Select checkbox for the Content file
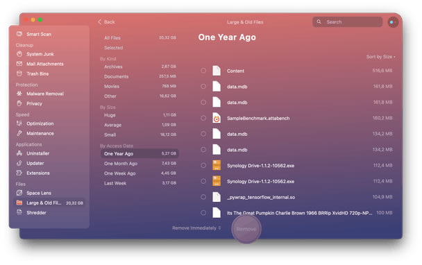Screen dimensions: 422x265 point(203,71)
